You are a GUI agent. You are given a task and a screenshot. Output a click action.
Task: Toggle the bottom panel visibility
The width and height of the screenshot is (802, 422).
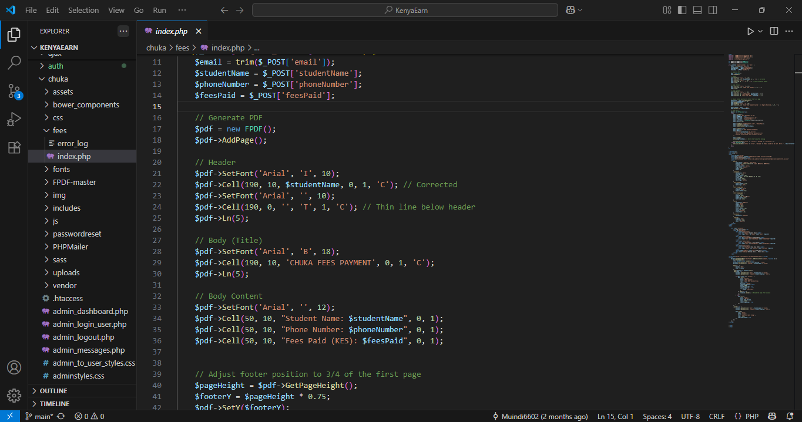[x=697, y=10]
